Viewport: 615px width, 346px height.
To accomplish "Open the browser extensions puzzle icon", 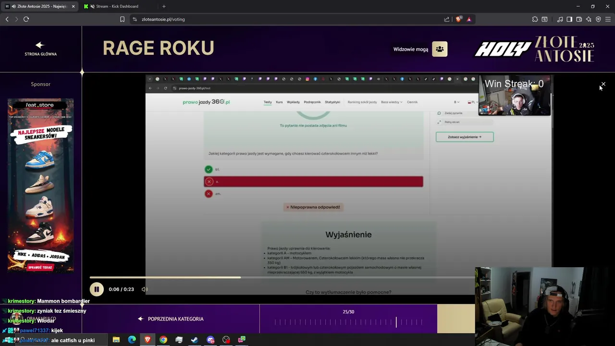I will point(535,19).
